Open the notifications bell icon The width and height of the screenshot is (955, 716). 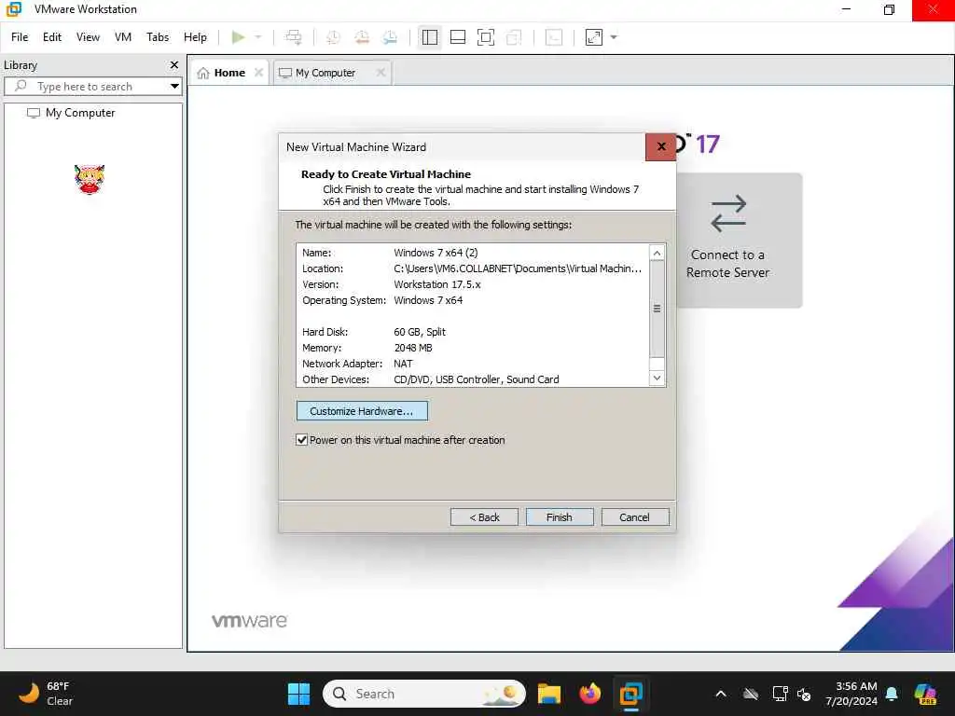coord(892,694)
